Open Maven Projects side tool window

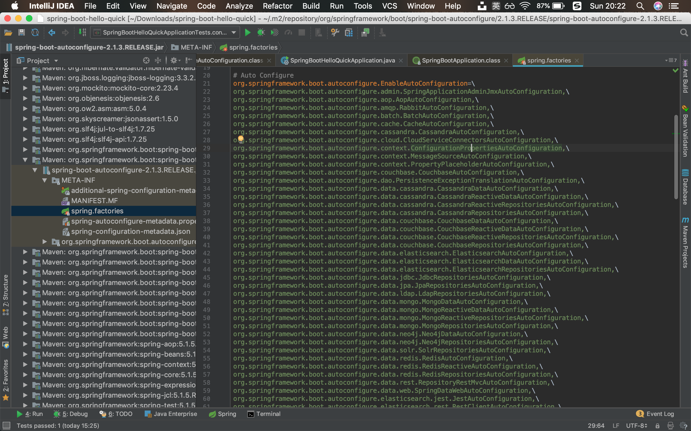click(685, 243)
